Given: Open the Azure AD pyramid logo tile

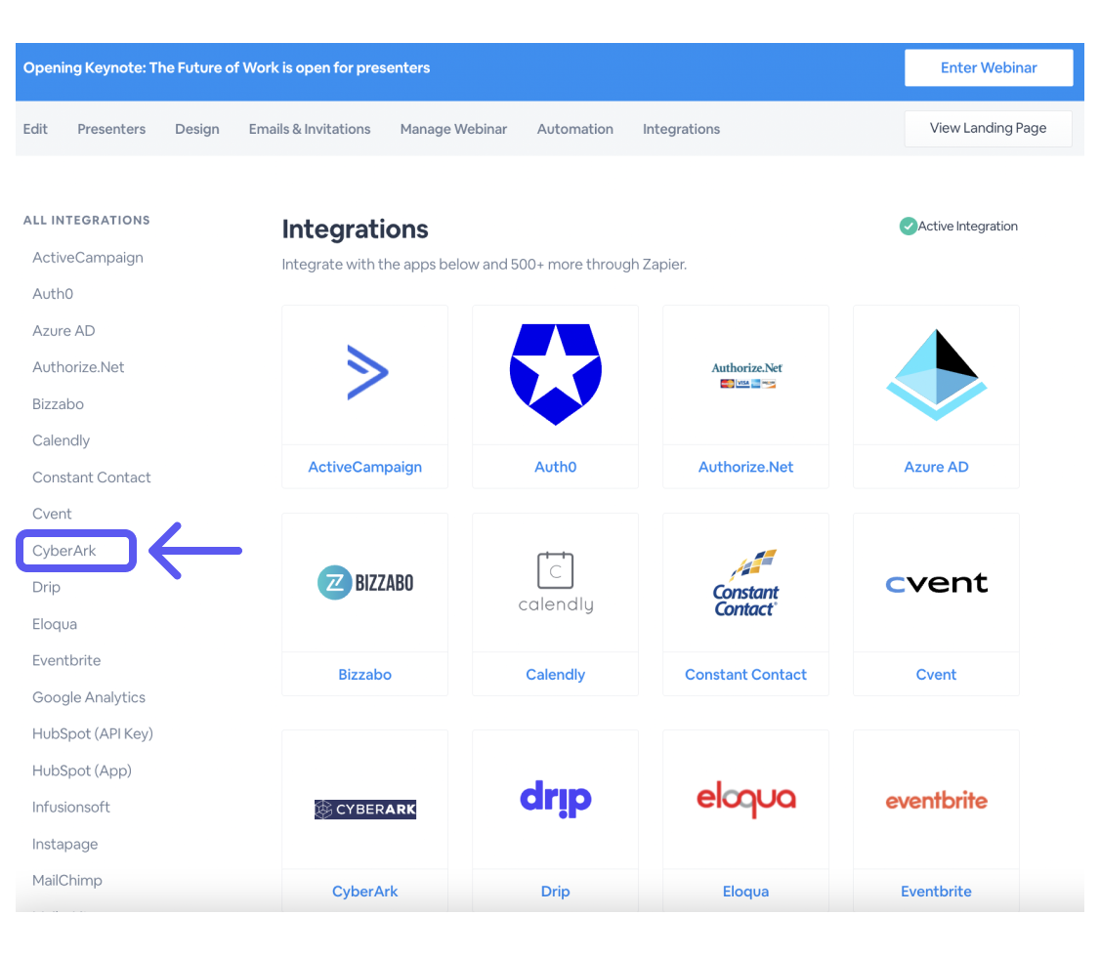Looking at the screenshot, I should point(936,375).
